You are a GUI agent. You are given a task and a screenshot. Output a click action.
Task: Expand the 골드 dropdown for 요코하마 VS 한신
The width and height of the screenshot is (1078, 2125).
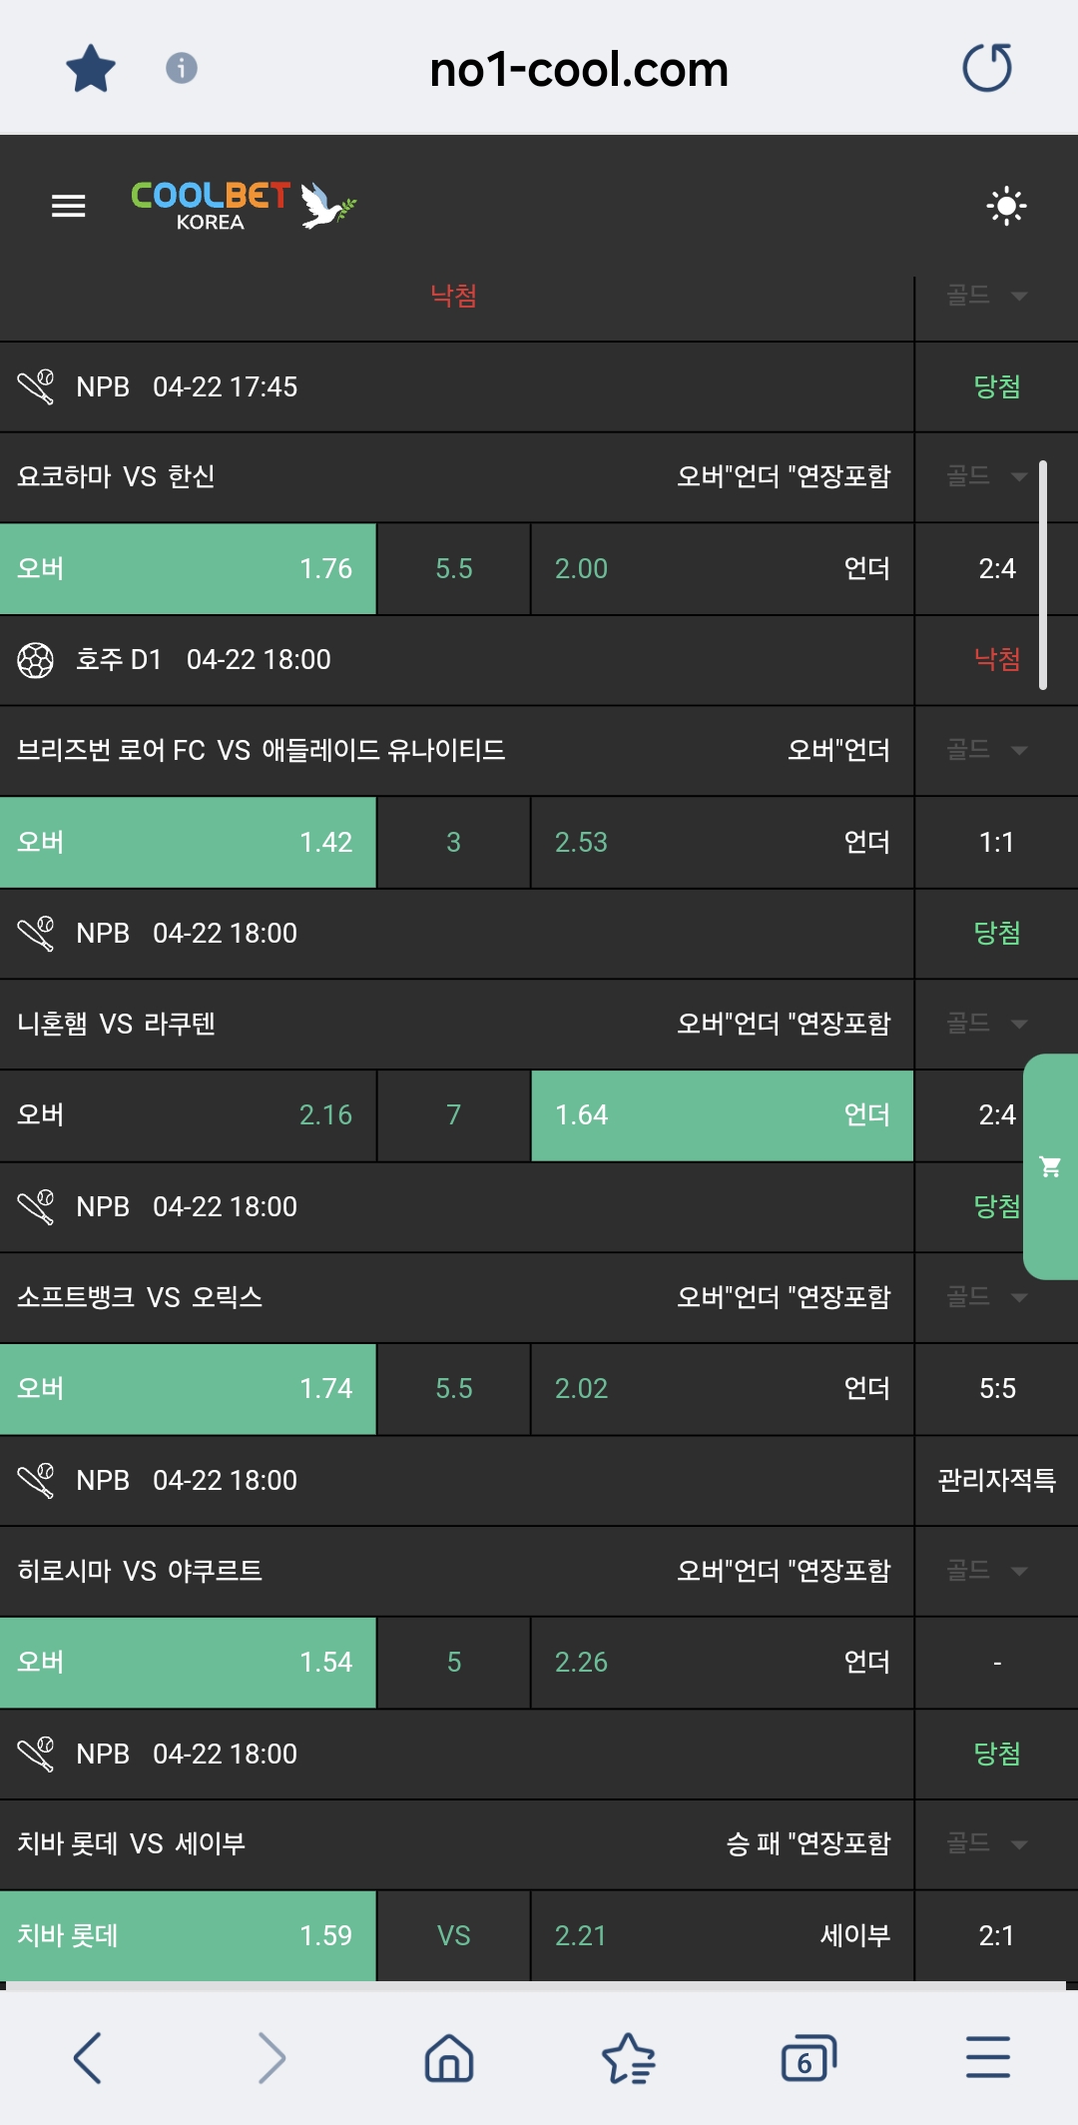(x=986, y=476)
